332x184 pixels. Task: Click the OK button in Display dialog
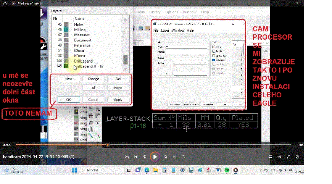point(68,100)
